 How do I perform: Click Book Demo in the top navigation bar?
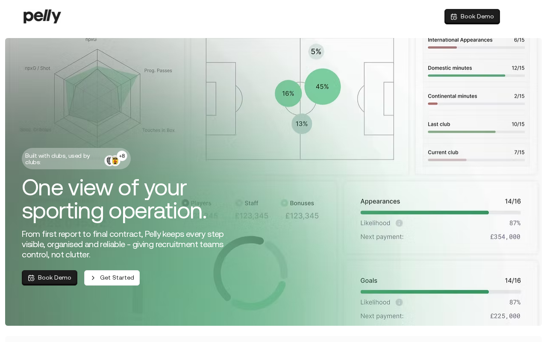coord(472,17)
